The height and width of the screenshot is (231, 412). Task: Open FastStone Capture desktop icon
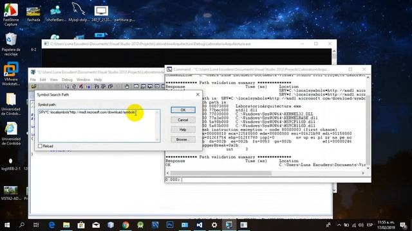pos(11,15)
